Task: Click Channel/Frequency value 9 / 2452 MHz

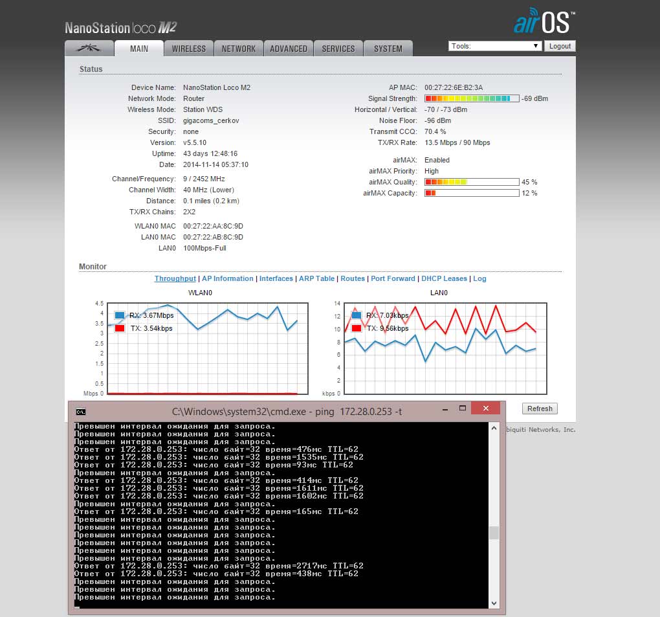Action: click(204, 179)
